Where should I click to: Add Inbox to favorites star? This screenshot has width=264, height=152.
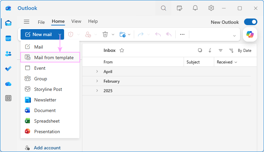(x=122, y=50)
